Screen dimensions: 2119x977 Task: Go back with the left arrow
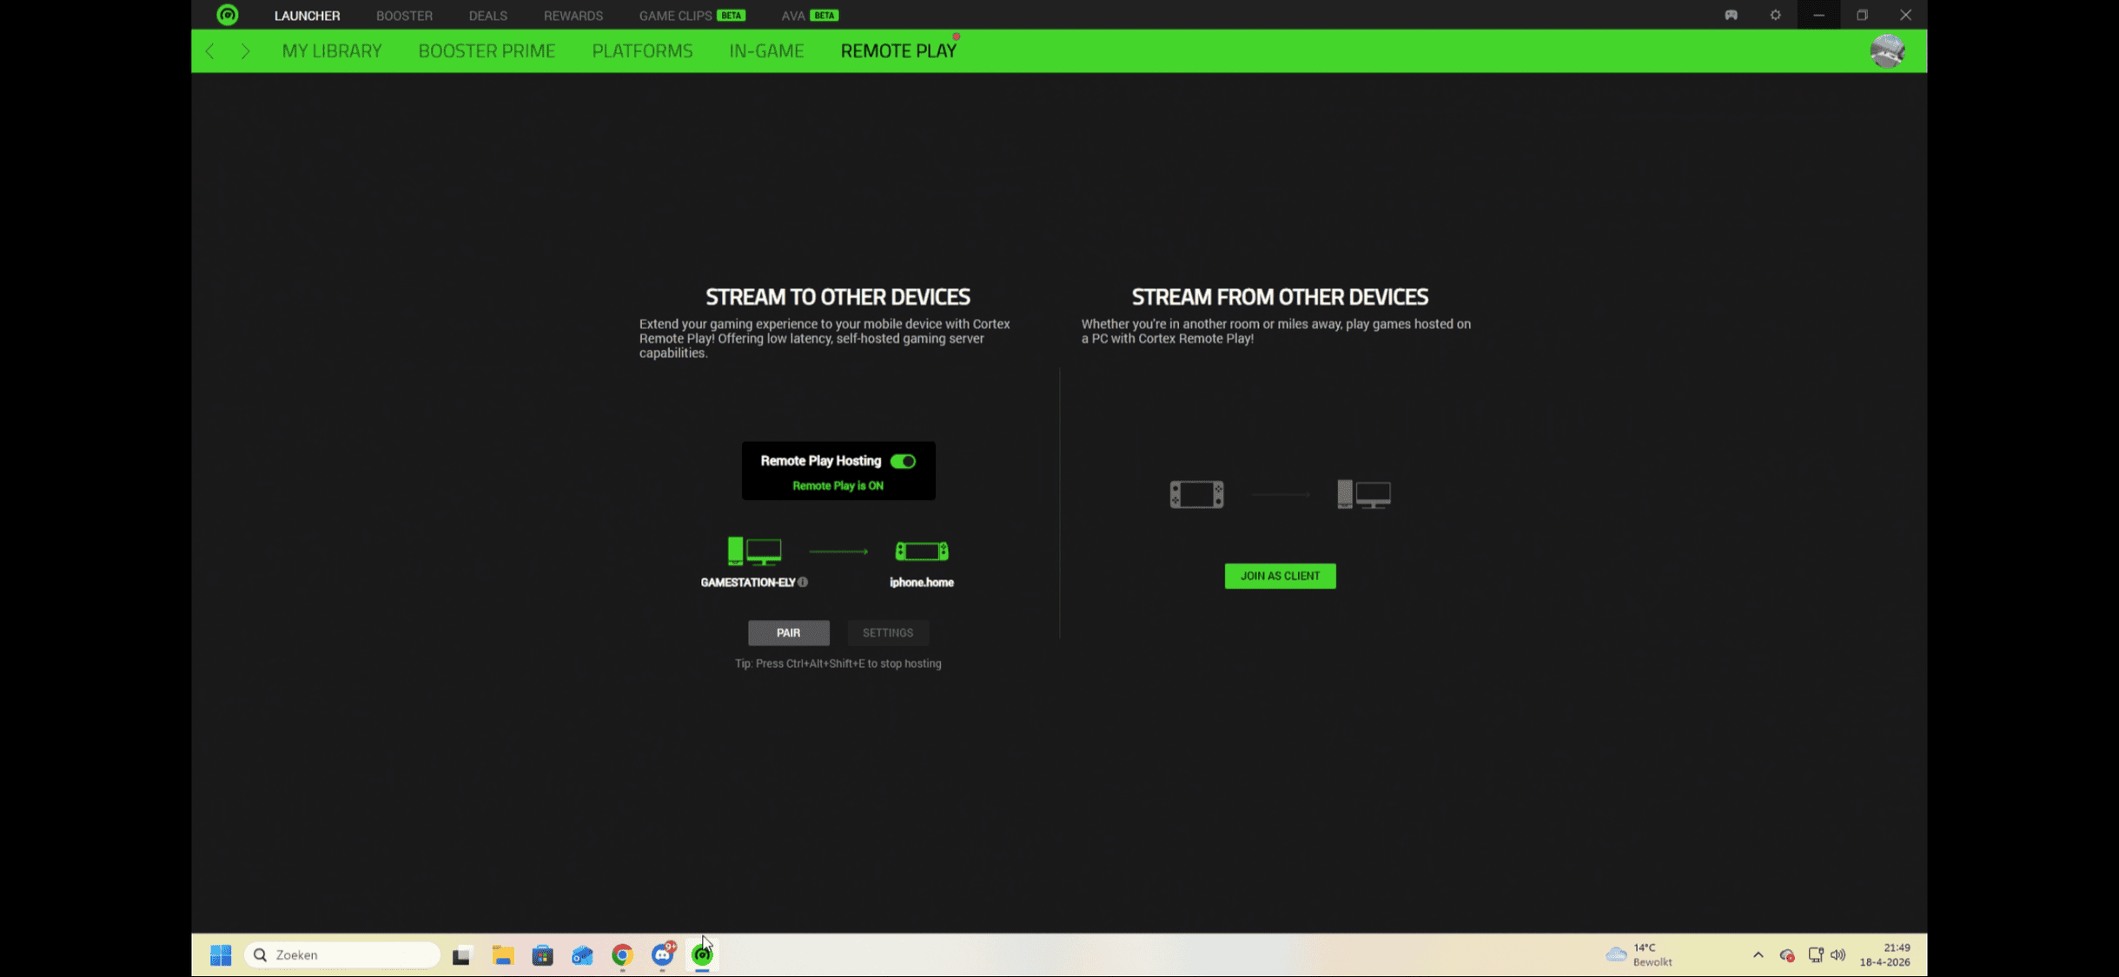pos(209,51)
